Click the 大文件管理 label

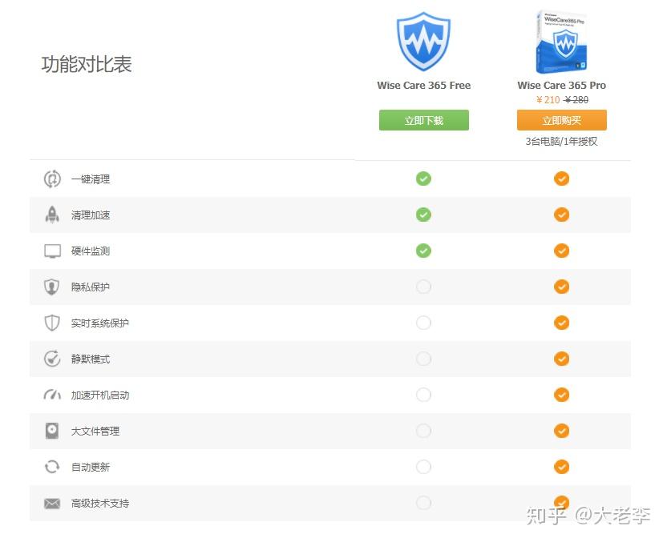(x=95, y=432)
